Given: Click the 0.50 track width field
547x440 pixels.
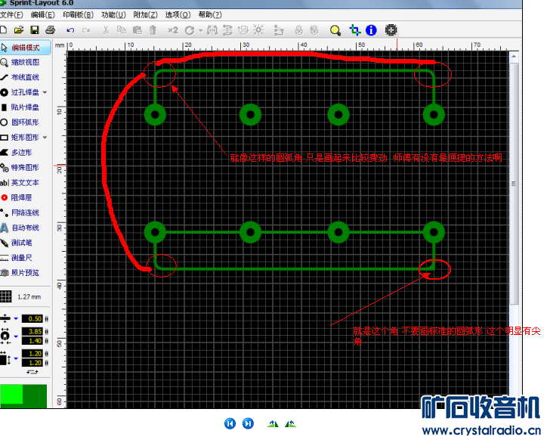Looking at the screenshot, I should point(32,319).
